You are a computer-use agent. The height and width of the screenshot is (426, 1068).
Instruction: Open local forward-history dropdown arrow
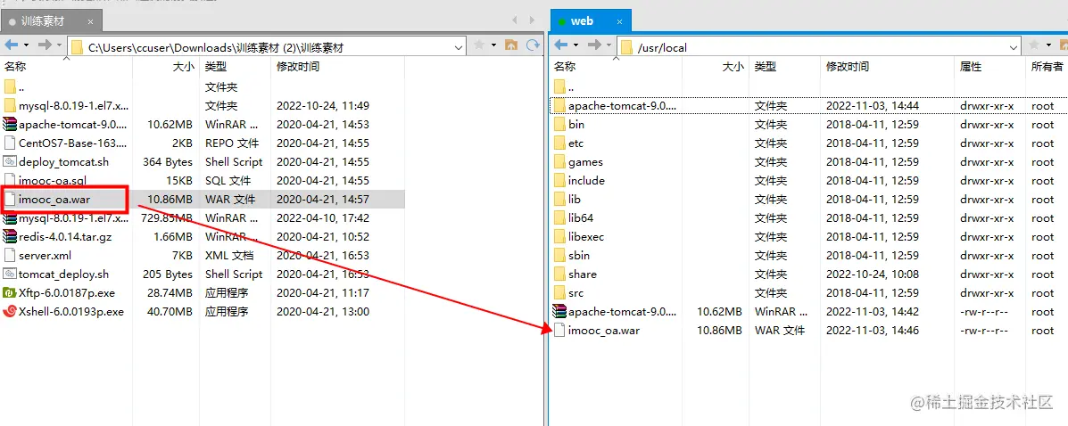(59, 45)
